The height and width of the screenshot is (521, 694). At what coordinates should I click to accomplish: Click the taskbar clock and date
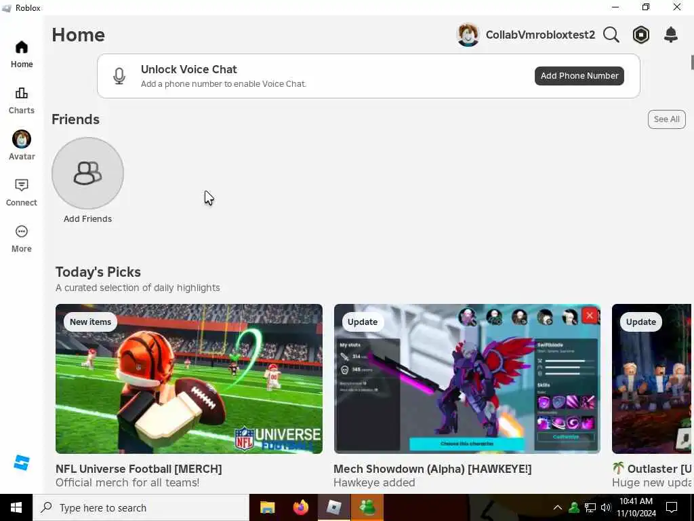(636, 507)
